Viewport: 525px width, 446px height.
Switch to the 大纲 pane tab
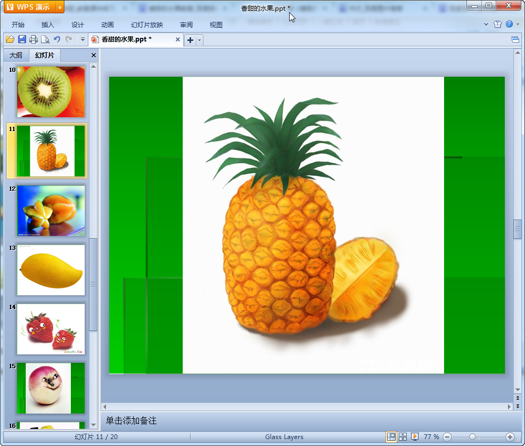tap(16, 55)
